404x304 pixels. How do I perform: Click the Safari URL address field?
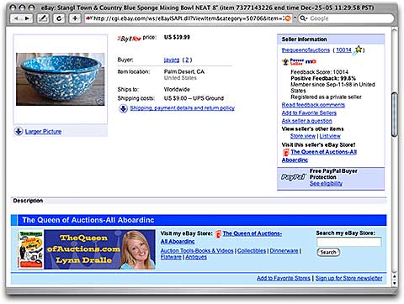pos(189,18)
